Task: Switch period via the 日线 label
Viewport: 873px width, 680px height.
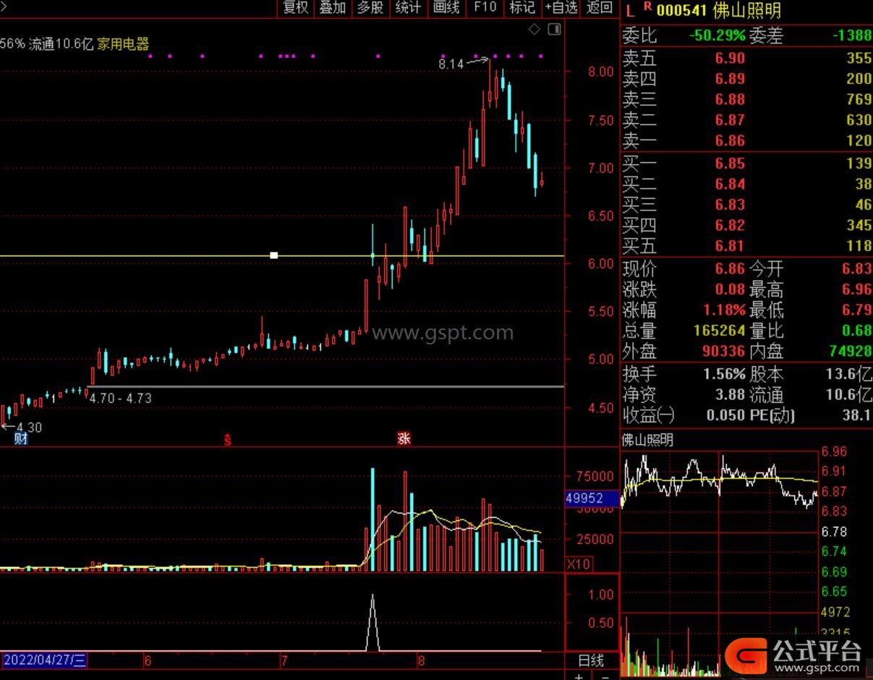Action: tap(591, 660)
